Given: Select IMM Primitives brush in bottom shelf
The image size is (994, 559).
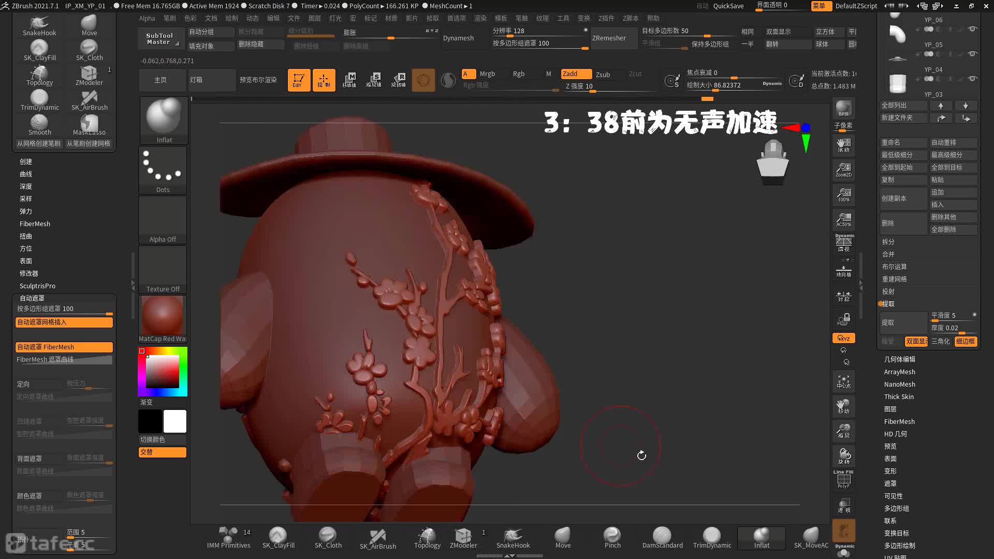Looking at the screenshot, I should tap(228, 538).
